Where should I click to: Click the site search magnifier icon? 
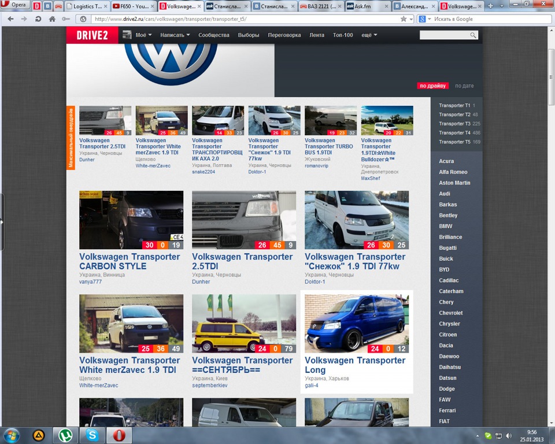pos(473,35)
